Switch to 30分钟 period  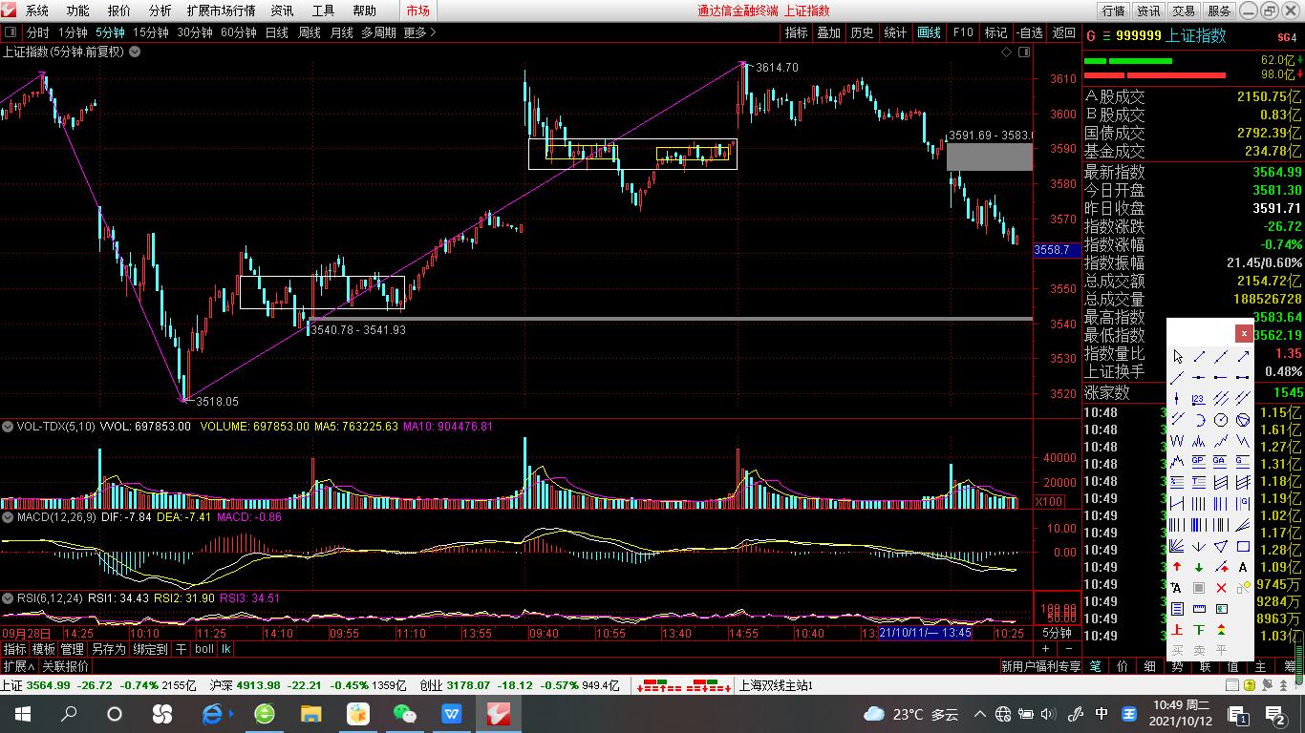(x=194, y=32)
